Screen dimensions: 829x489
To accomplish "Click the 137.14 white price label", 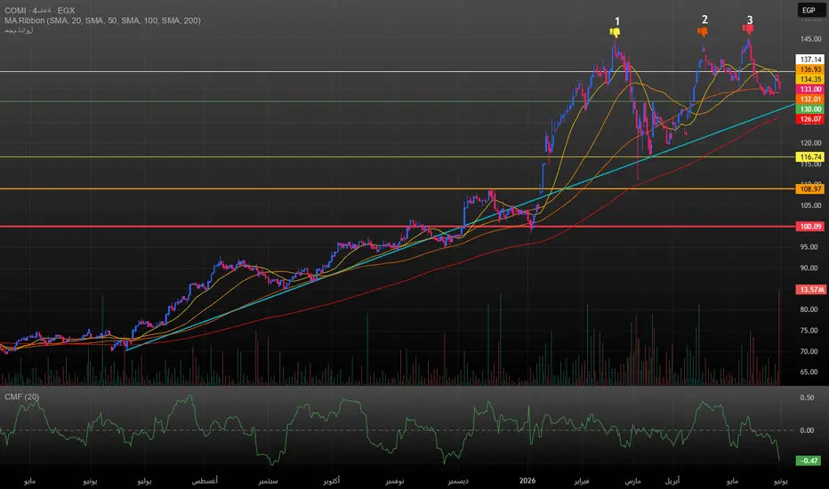I will point(810,60).
